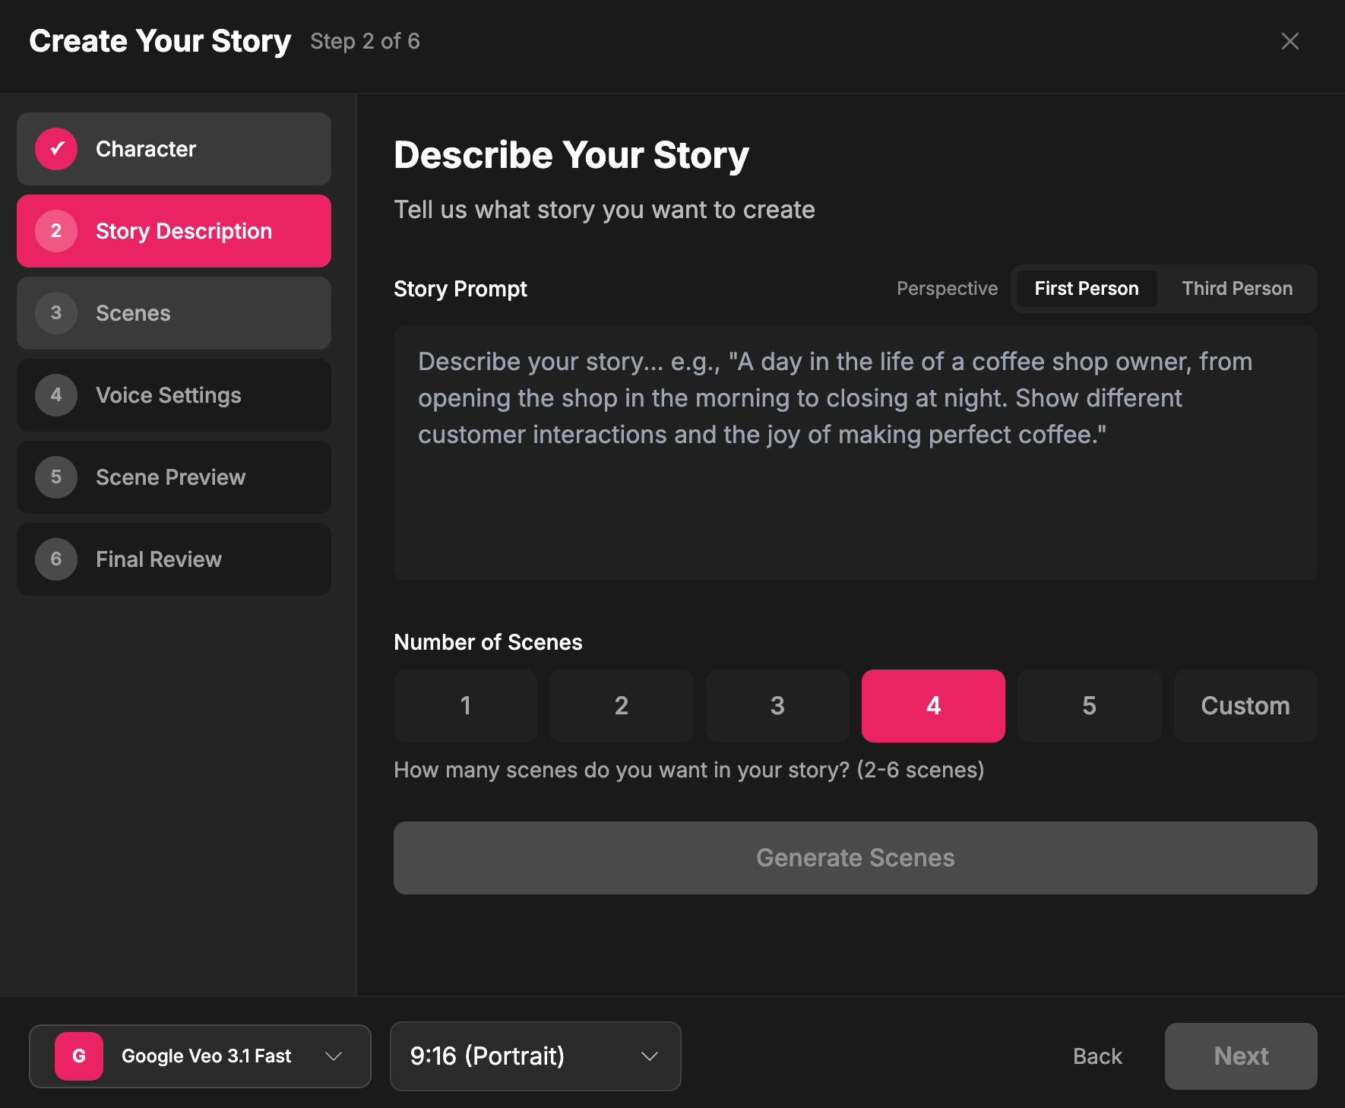The image size is (1345, 1108).
Task: Choose 4 scenes option
Action: click(933, 706)
